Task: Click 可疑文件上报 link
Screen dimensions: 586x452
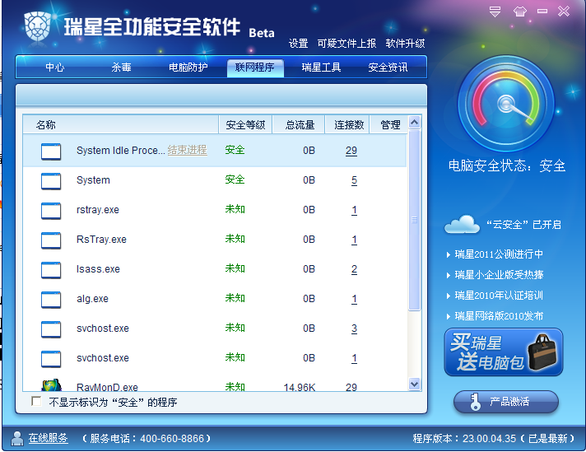Action: point(346,44)
